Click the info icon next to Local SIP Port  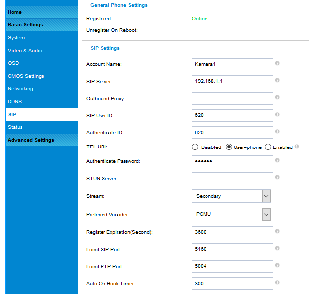click(x=277, y=248)
